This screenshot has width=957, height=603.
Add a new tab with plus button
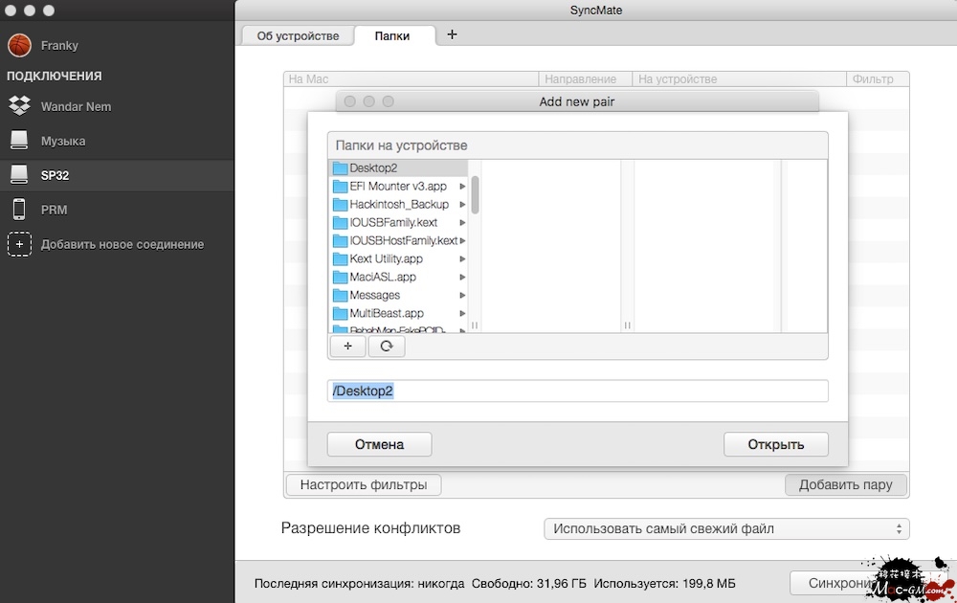453,34
